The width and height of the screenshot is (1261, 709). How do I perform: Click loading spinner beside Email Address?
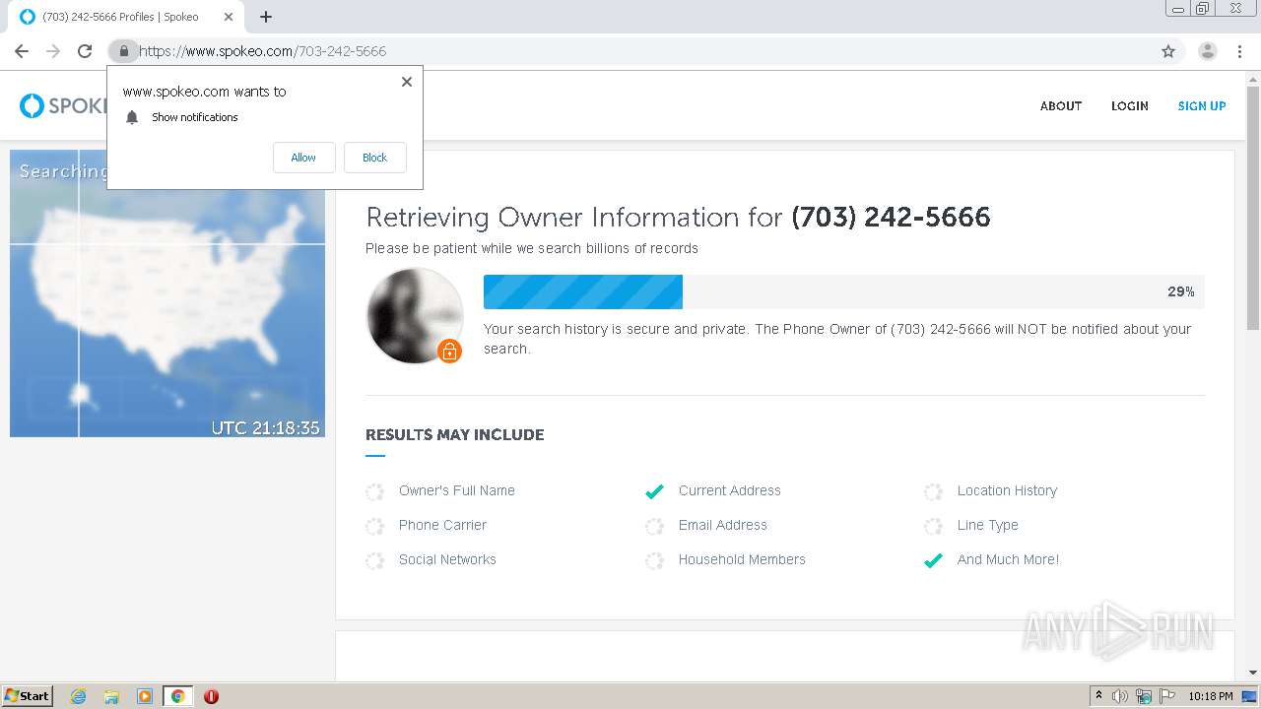tap(654, 526)
